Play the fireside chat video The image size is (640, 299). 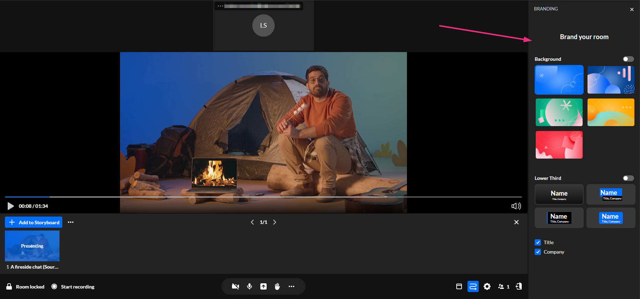[x=11, y=206]
